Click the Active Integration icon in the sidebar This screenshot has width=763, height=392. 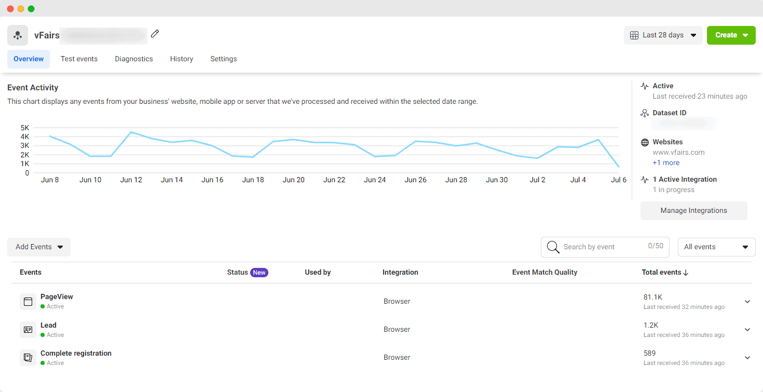[x=645, y=179]
